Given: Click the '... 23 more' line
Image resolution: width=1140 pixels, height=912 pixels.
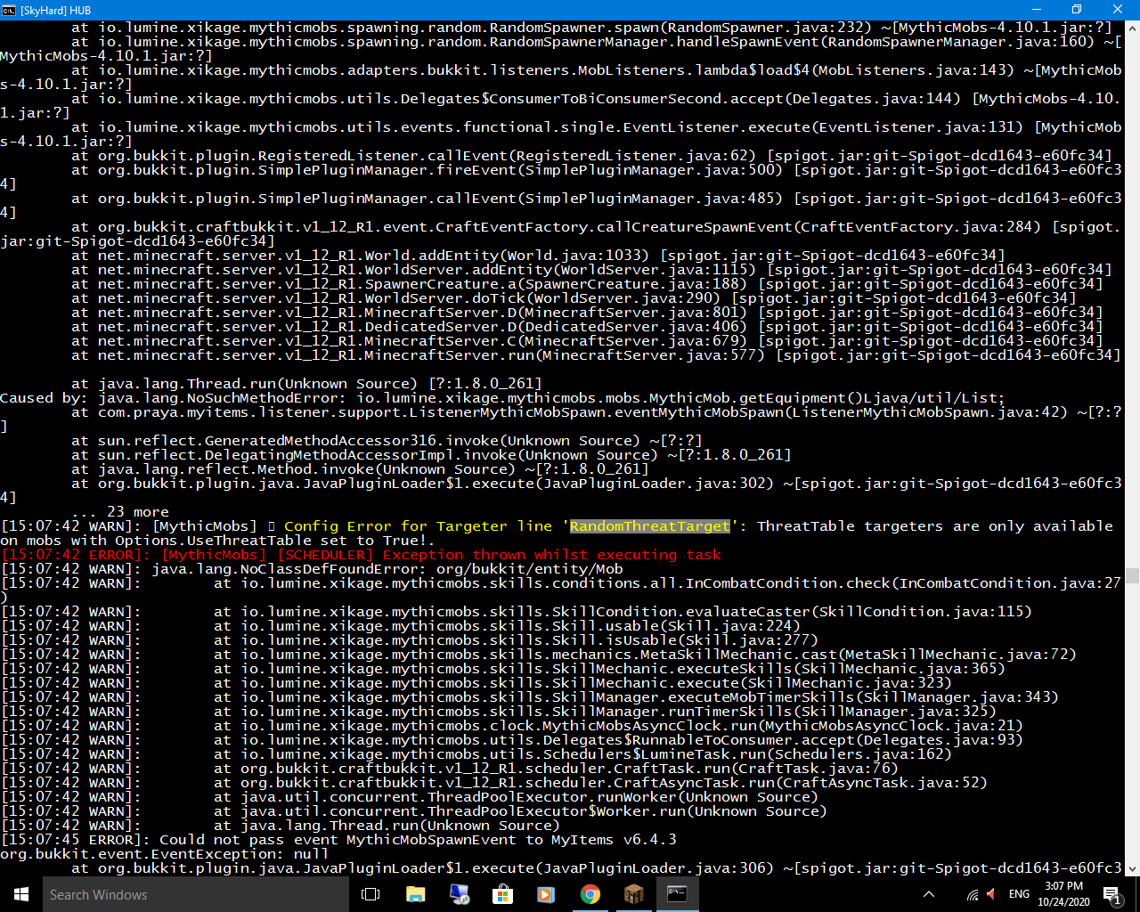Looking at the screenshot, I should click(120, 512).
